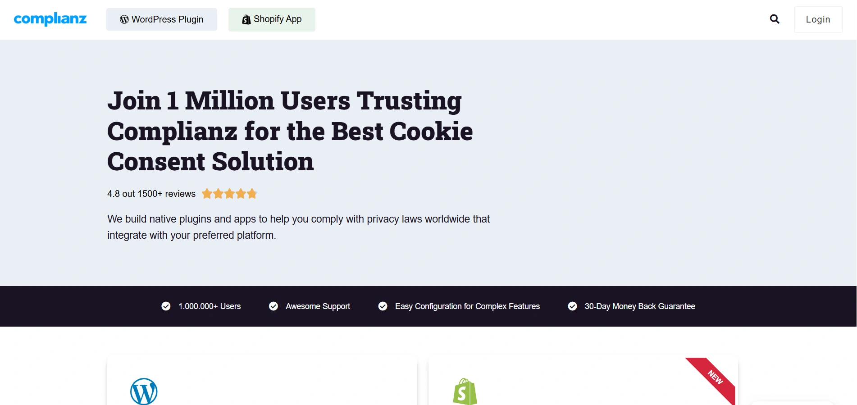
Task: Click the Shopify bag icon in nav
Action: [246, 19]
